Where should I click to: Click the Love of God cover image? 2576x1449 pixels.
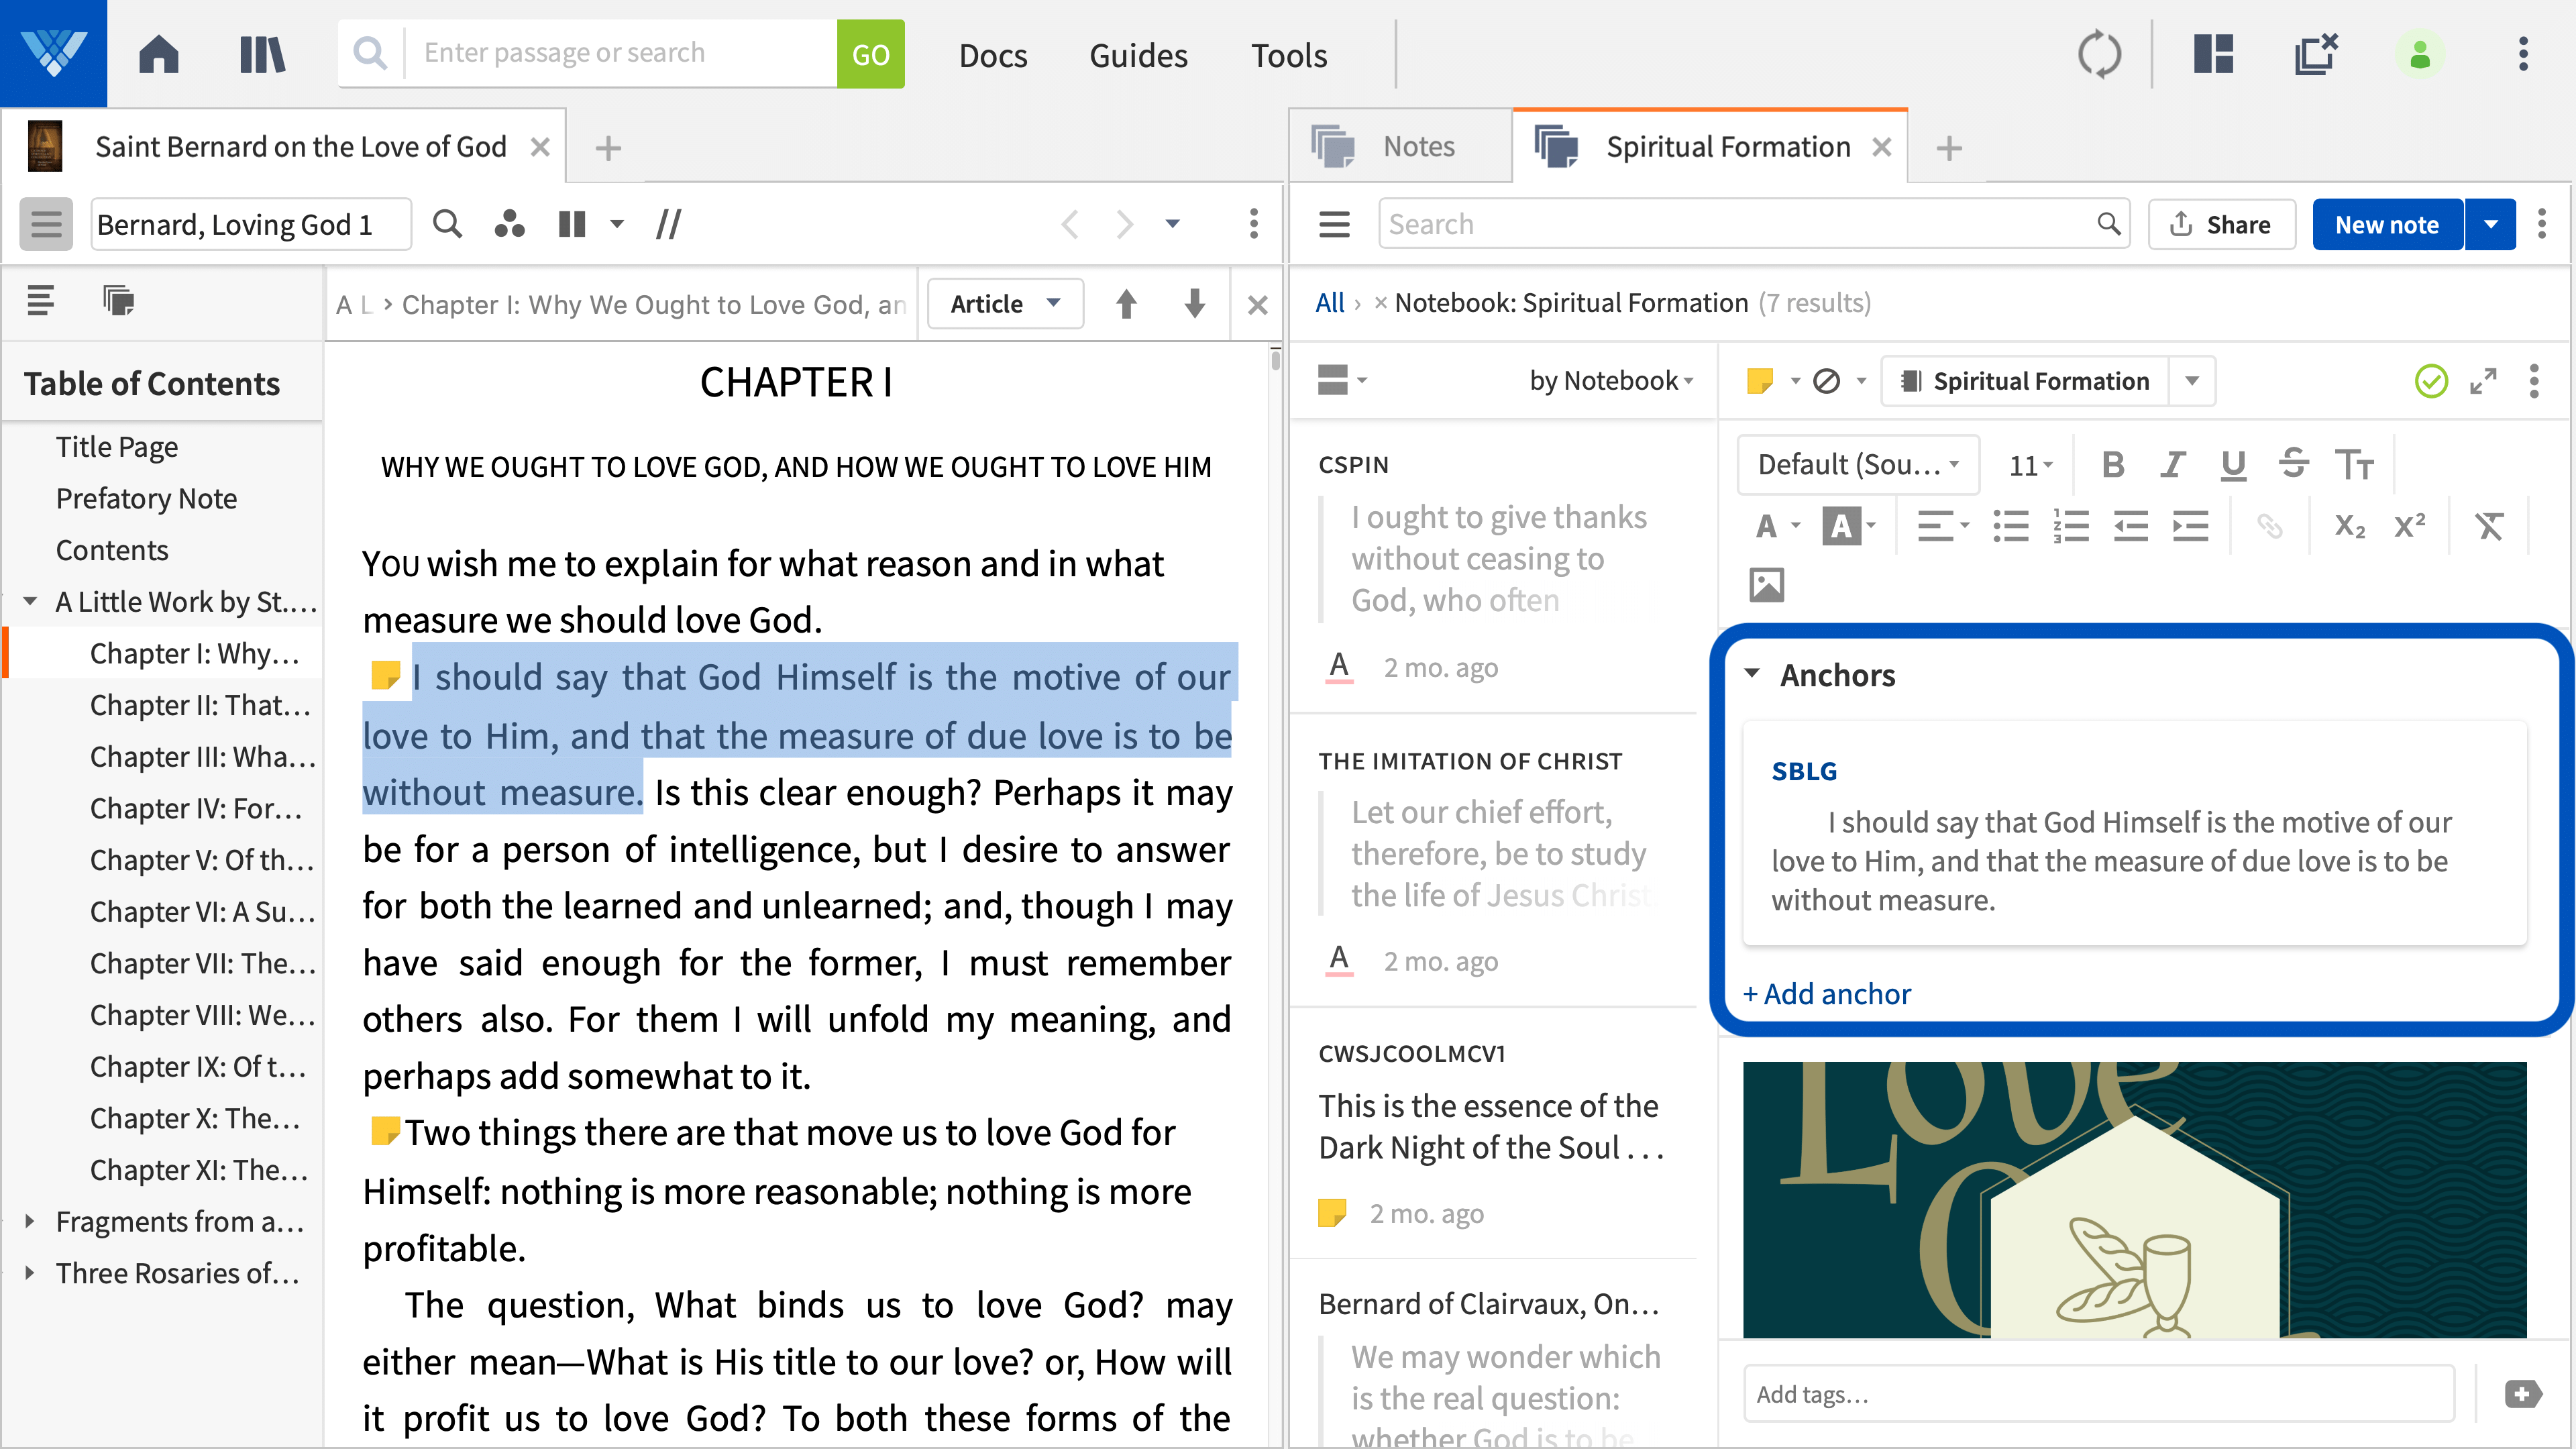tap(2134, 1199)
